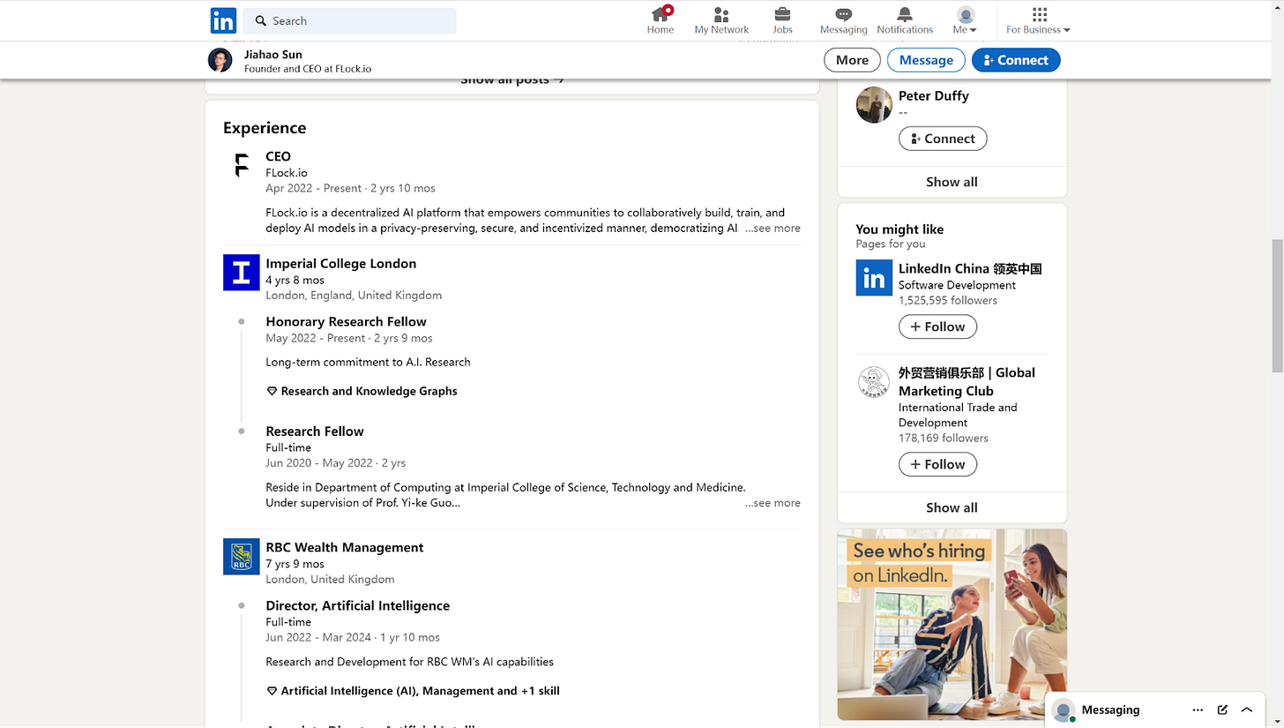Expand the For Business grid menu

1039,20
